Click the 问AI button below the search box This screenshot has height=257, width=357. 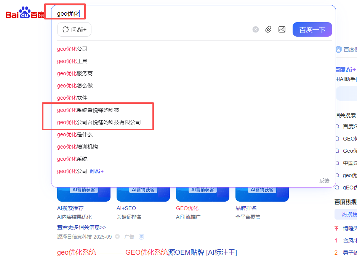tap(74, 29)
